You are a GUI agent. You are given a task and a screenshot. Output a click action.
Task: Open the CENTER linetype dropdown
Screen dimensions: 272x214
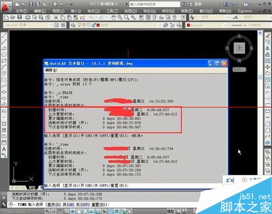[251, 25]
